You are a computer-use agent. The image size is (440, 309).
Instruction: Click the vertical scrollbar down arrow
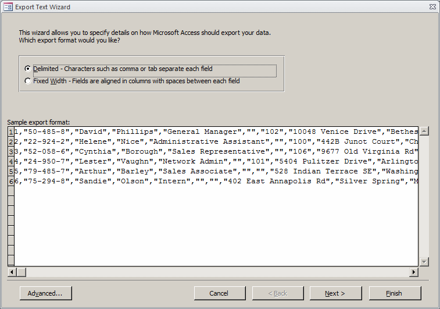[x=424, y=262]
